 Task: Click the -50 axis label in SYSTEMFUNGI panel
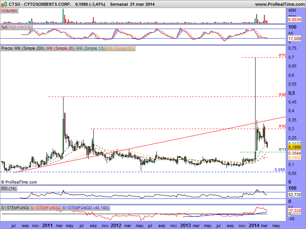[291, 219]
